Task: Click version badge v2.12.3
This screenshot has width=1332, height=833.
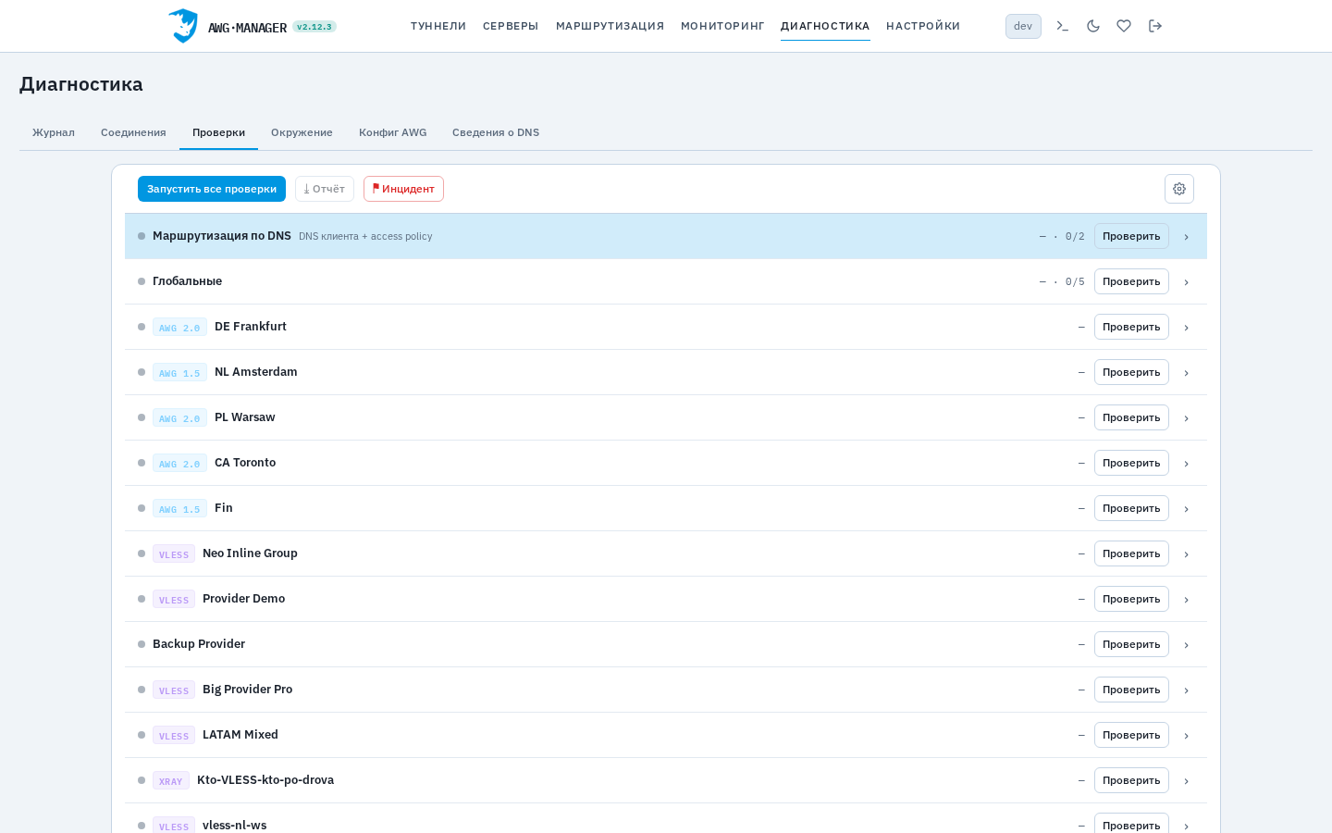Action: coord(314,27)
